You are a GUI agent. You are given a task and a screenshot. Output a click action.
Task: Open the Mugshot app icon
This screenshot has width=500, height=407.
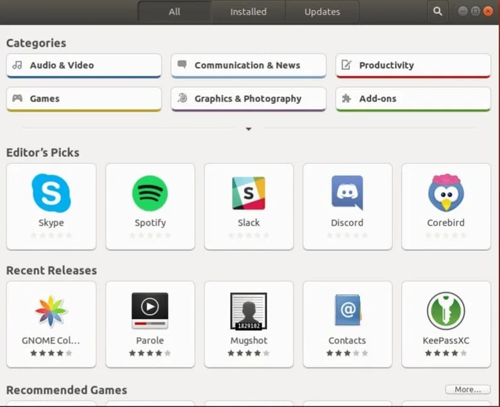[248, 311]
